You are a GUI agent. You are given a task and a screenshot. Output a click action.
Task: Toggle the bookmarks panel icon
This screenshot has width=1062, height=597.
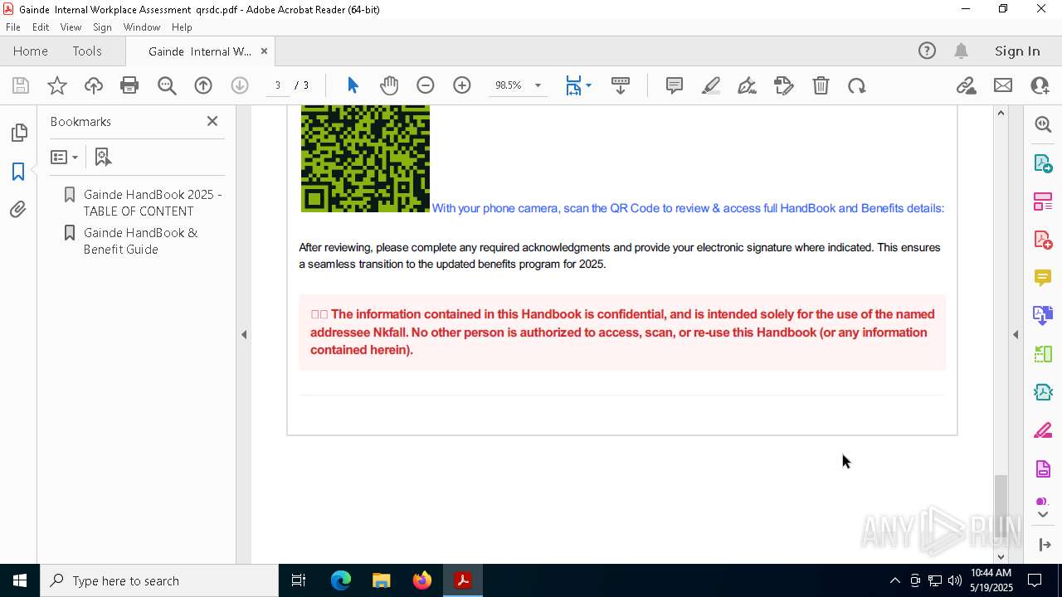[x=18, y=172]
